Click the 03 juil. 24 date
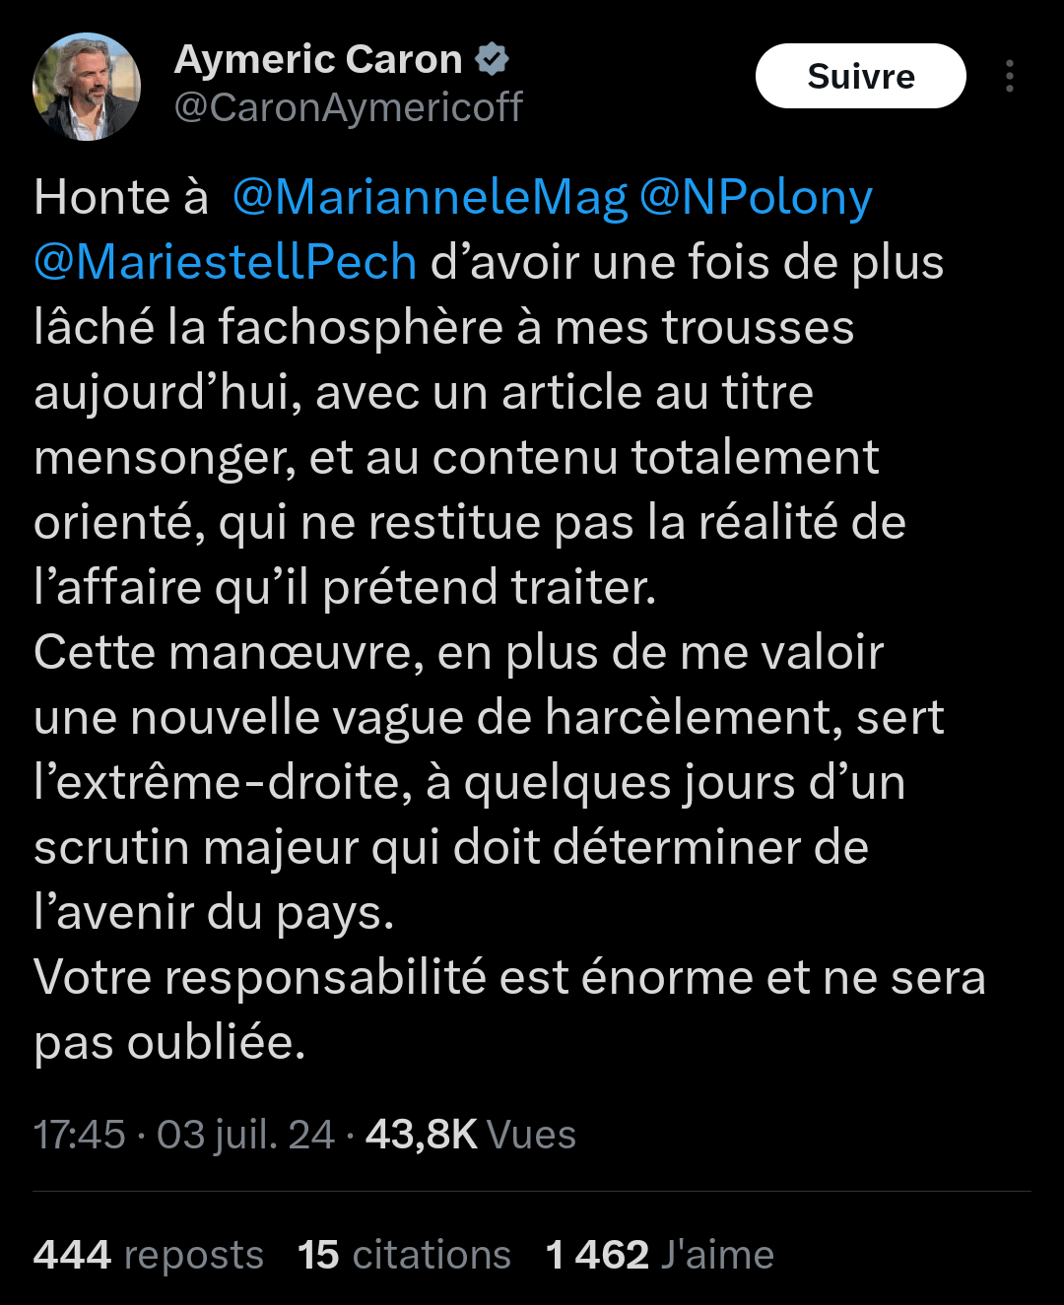Viewport: 1064px width, 1305px height. (x=245, y=1135)
